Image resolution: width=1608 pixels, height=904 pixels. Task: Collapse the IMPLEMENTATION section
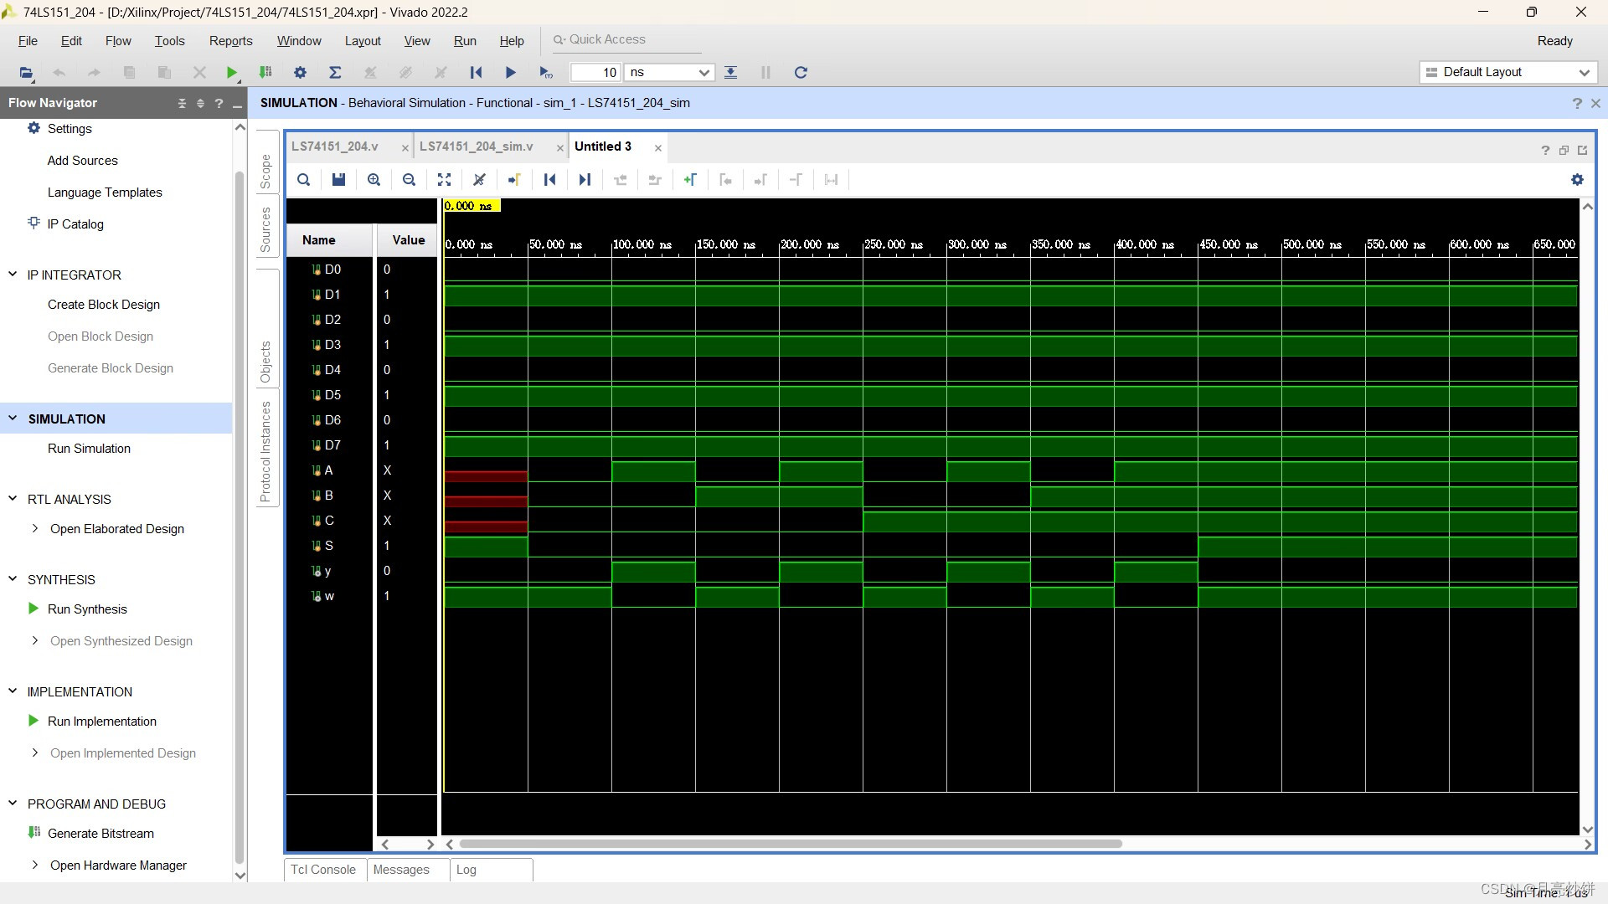[13, 691]
